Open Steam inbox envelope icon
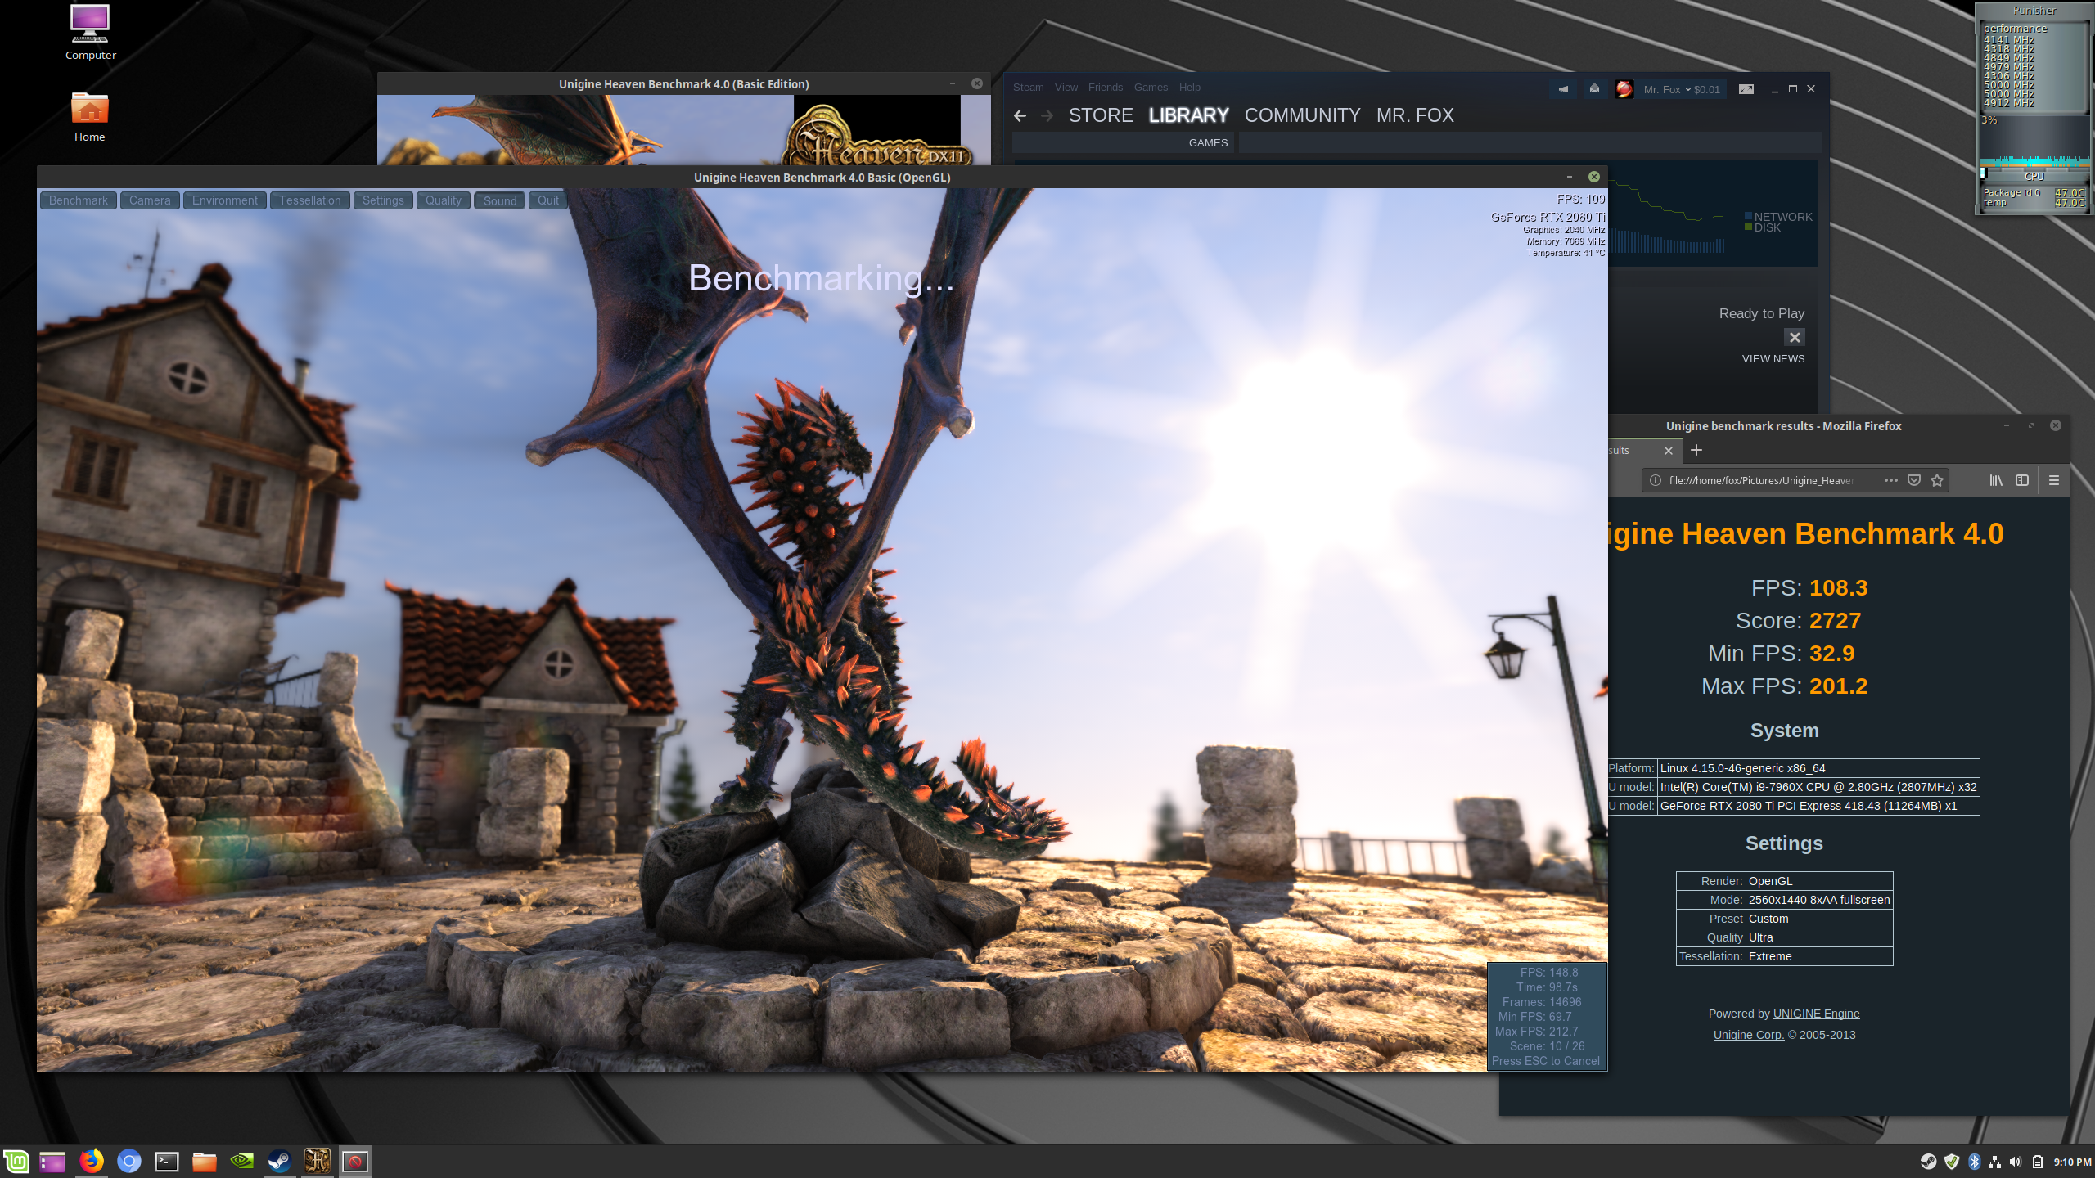2095x1178 pixels. tap(1594, 89)
